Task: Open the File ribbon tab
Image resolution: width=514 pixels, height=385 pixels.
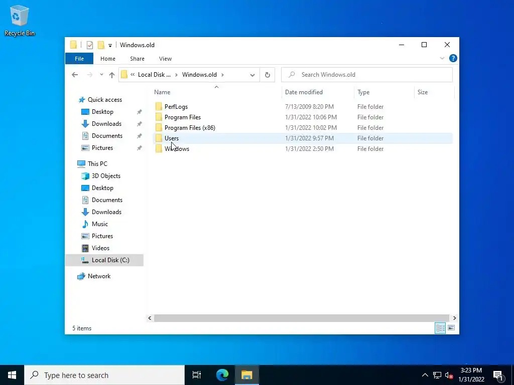Action: click(x=79, y=59)
